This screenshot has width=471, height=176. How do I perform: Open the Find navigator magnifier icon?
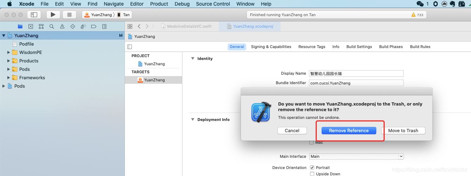coord(52,27)
